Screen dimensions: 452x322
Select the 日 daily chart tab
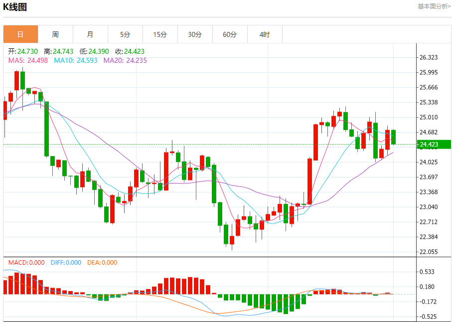tap(21, 34)
